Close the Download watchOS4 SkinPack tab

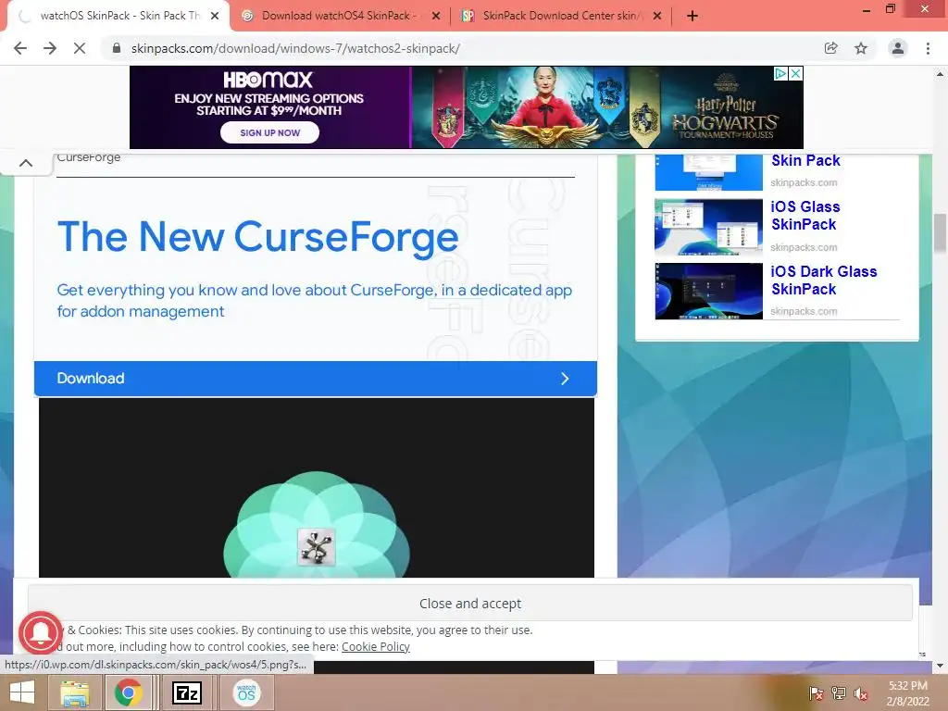click(436, 16)
